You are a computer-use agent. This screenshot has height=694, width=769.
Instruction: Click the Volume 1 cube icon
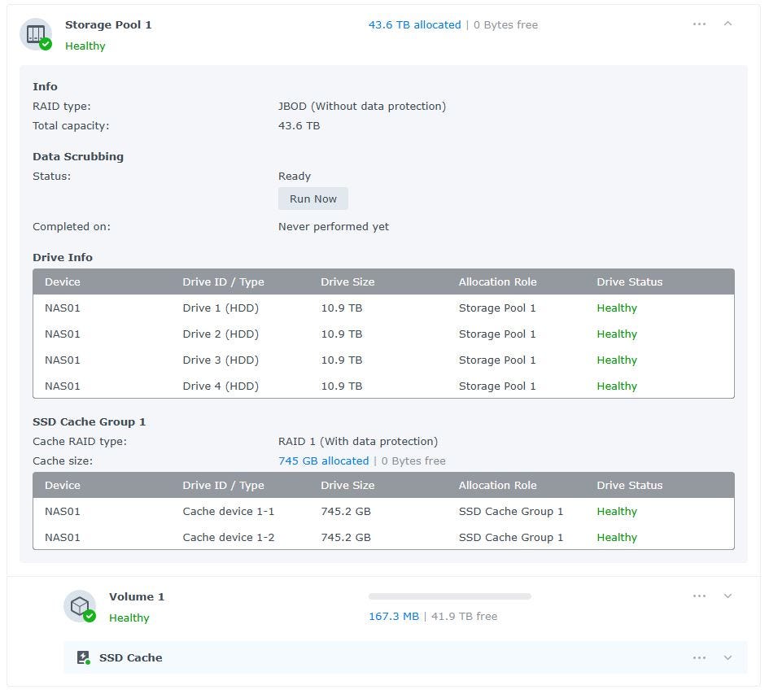(79, 606)
